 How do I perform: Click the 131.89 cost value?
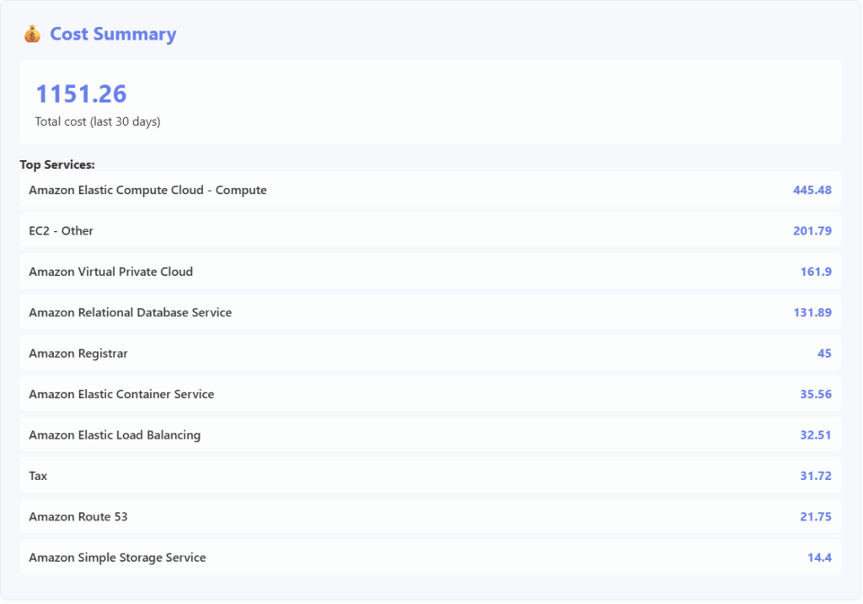(x=812, y=312)
